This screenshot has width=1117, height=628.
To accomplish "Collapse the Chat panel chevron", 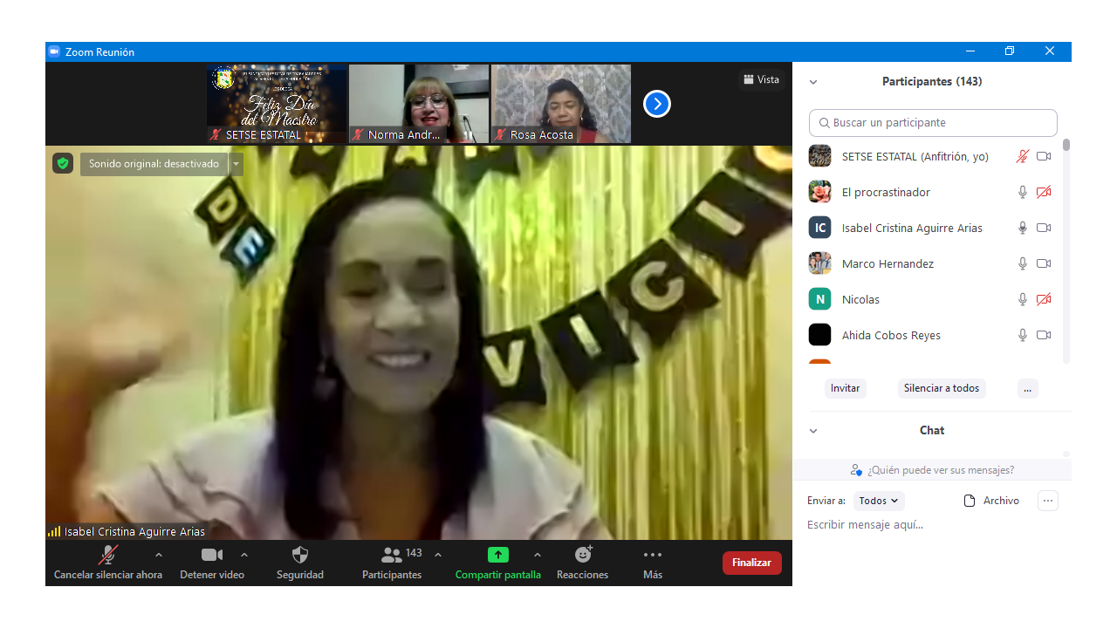I will pos(813,431).
